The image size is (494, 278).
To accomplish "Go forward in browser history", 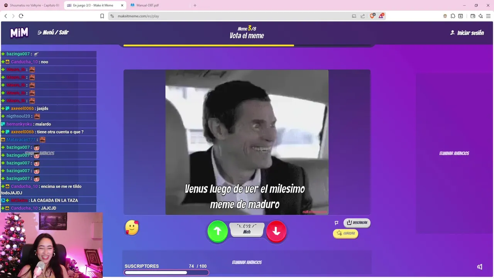I will [x=13, y=16].
